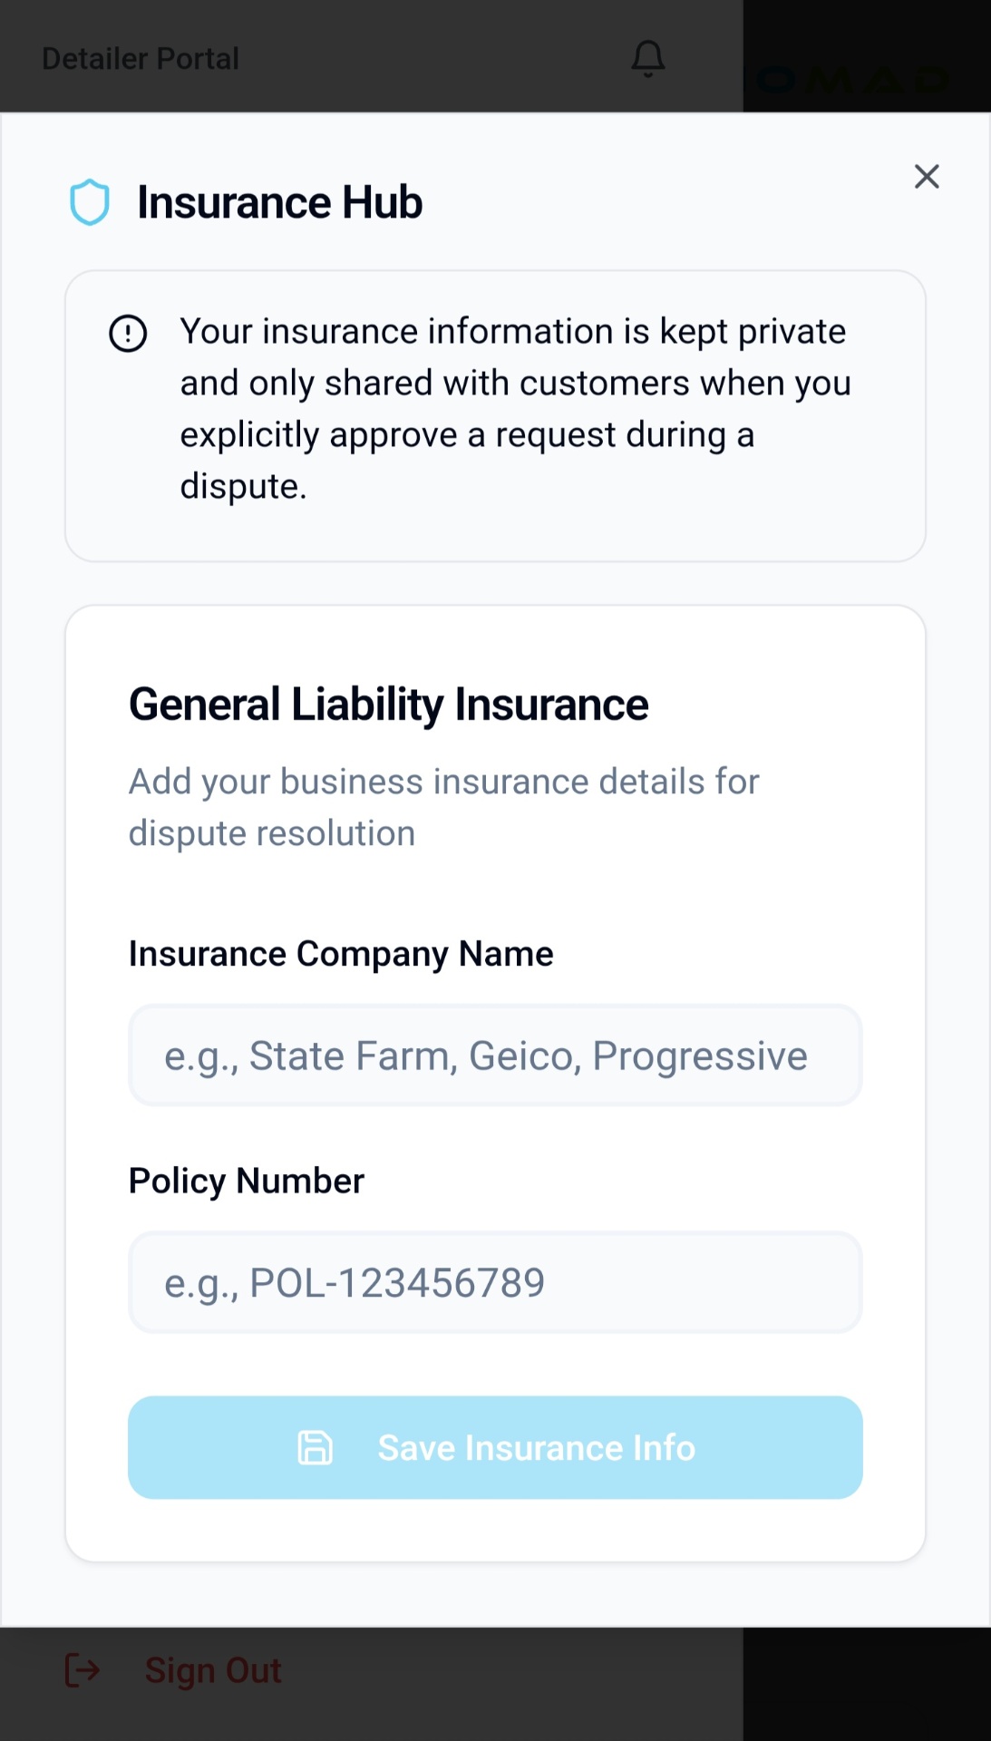The height and width of the screenshot is (1741, 991).
Task: Click the Detailer Portal header title
Action: [x=141, y=59]
